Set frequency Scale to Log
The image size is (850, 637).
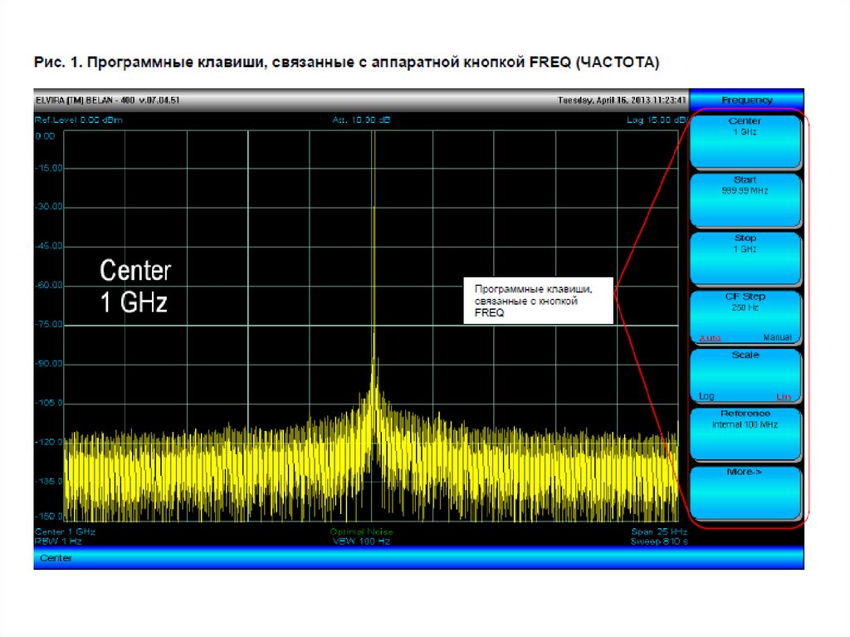point(706,396)
